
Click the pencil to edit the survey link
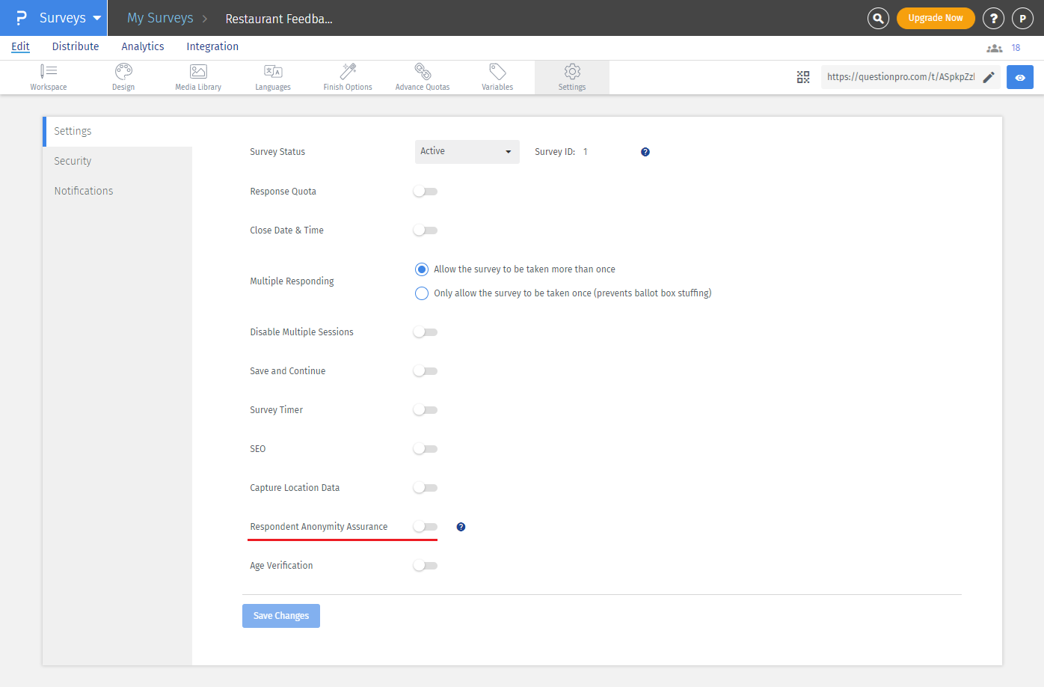(989, 76)
